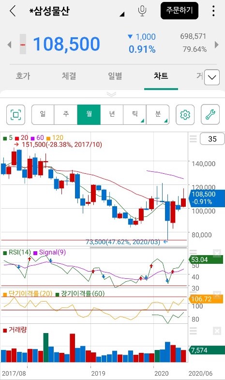Close the 이격률 indicator panel

tap(217, 295)
